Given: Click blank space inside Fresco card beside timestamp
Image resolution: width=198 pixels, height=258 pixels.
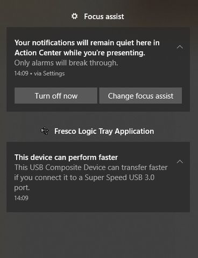Looking at the screenshot, I should tap(108, 198).
